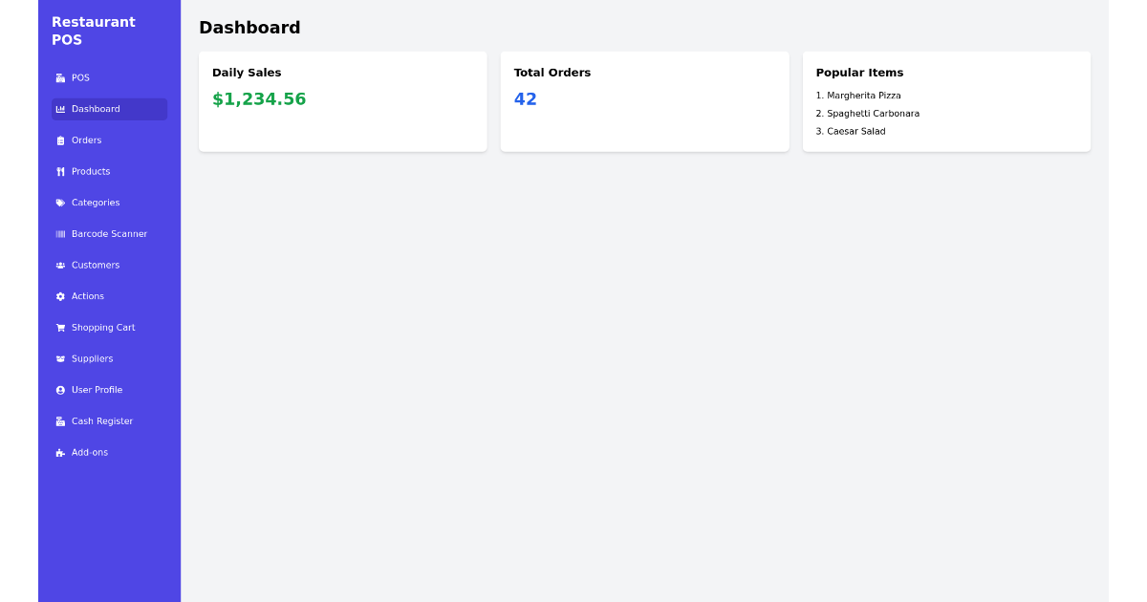The width and height of the screenshot is (1147, 602).
Task: Open the Shopping Cart icon
Action: pyautogui.click(x=59, y=327)
